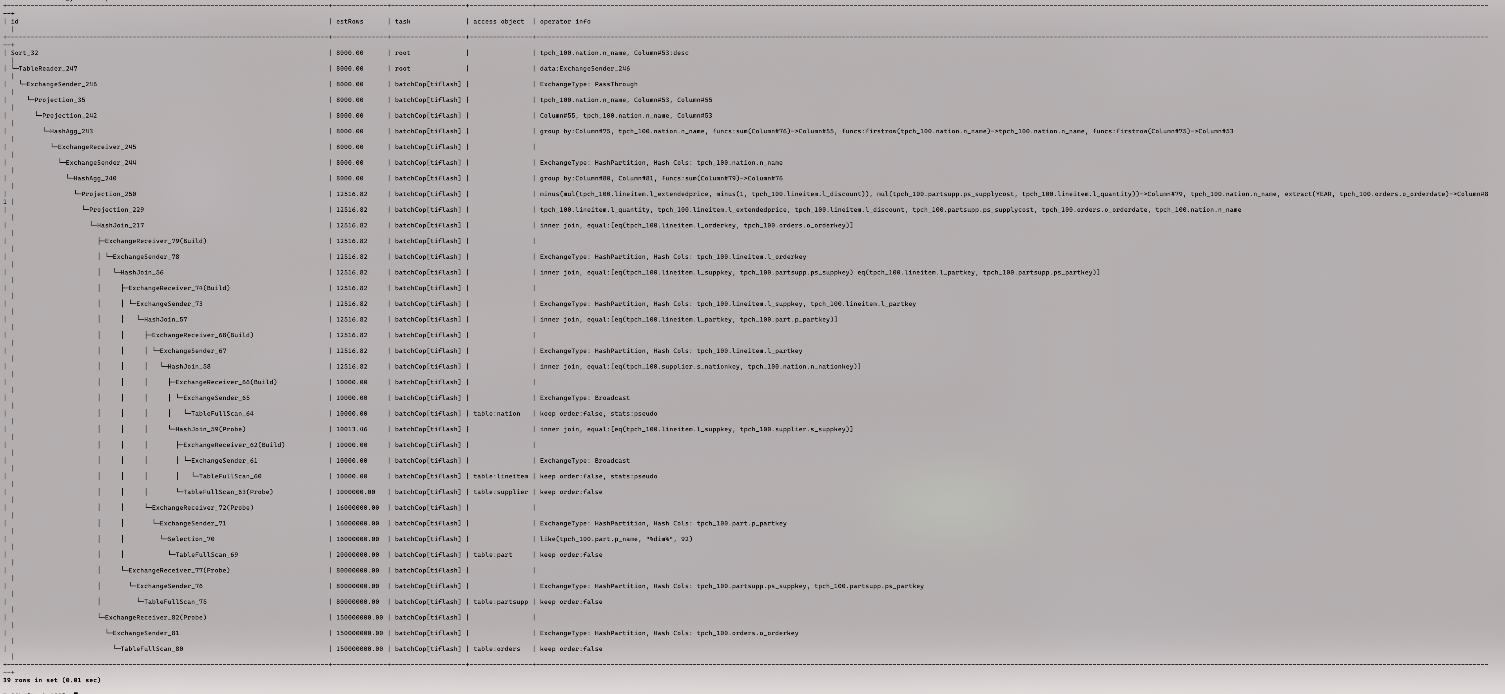The image size is (1505, 694).
Task: Click Projection_242 operator id
Action: 69,116
